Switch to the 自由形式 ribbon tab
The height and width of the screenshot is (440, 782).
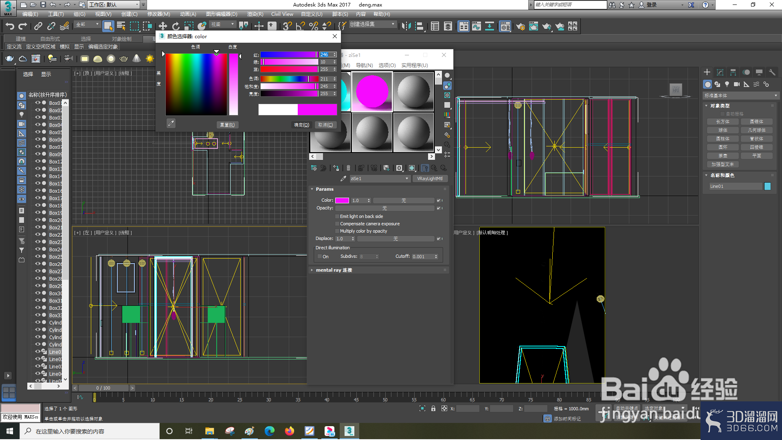click(x=50, y=39)
